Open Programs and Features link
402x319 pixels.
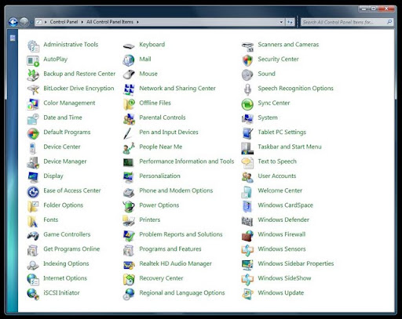pos(170,249)
